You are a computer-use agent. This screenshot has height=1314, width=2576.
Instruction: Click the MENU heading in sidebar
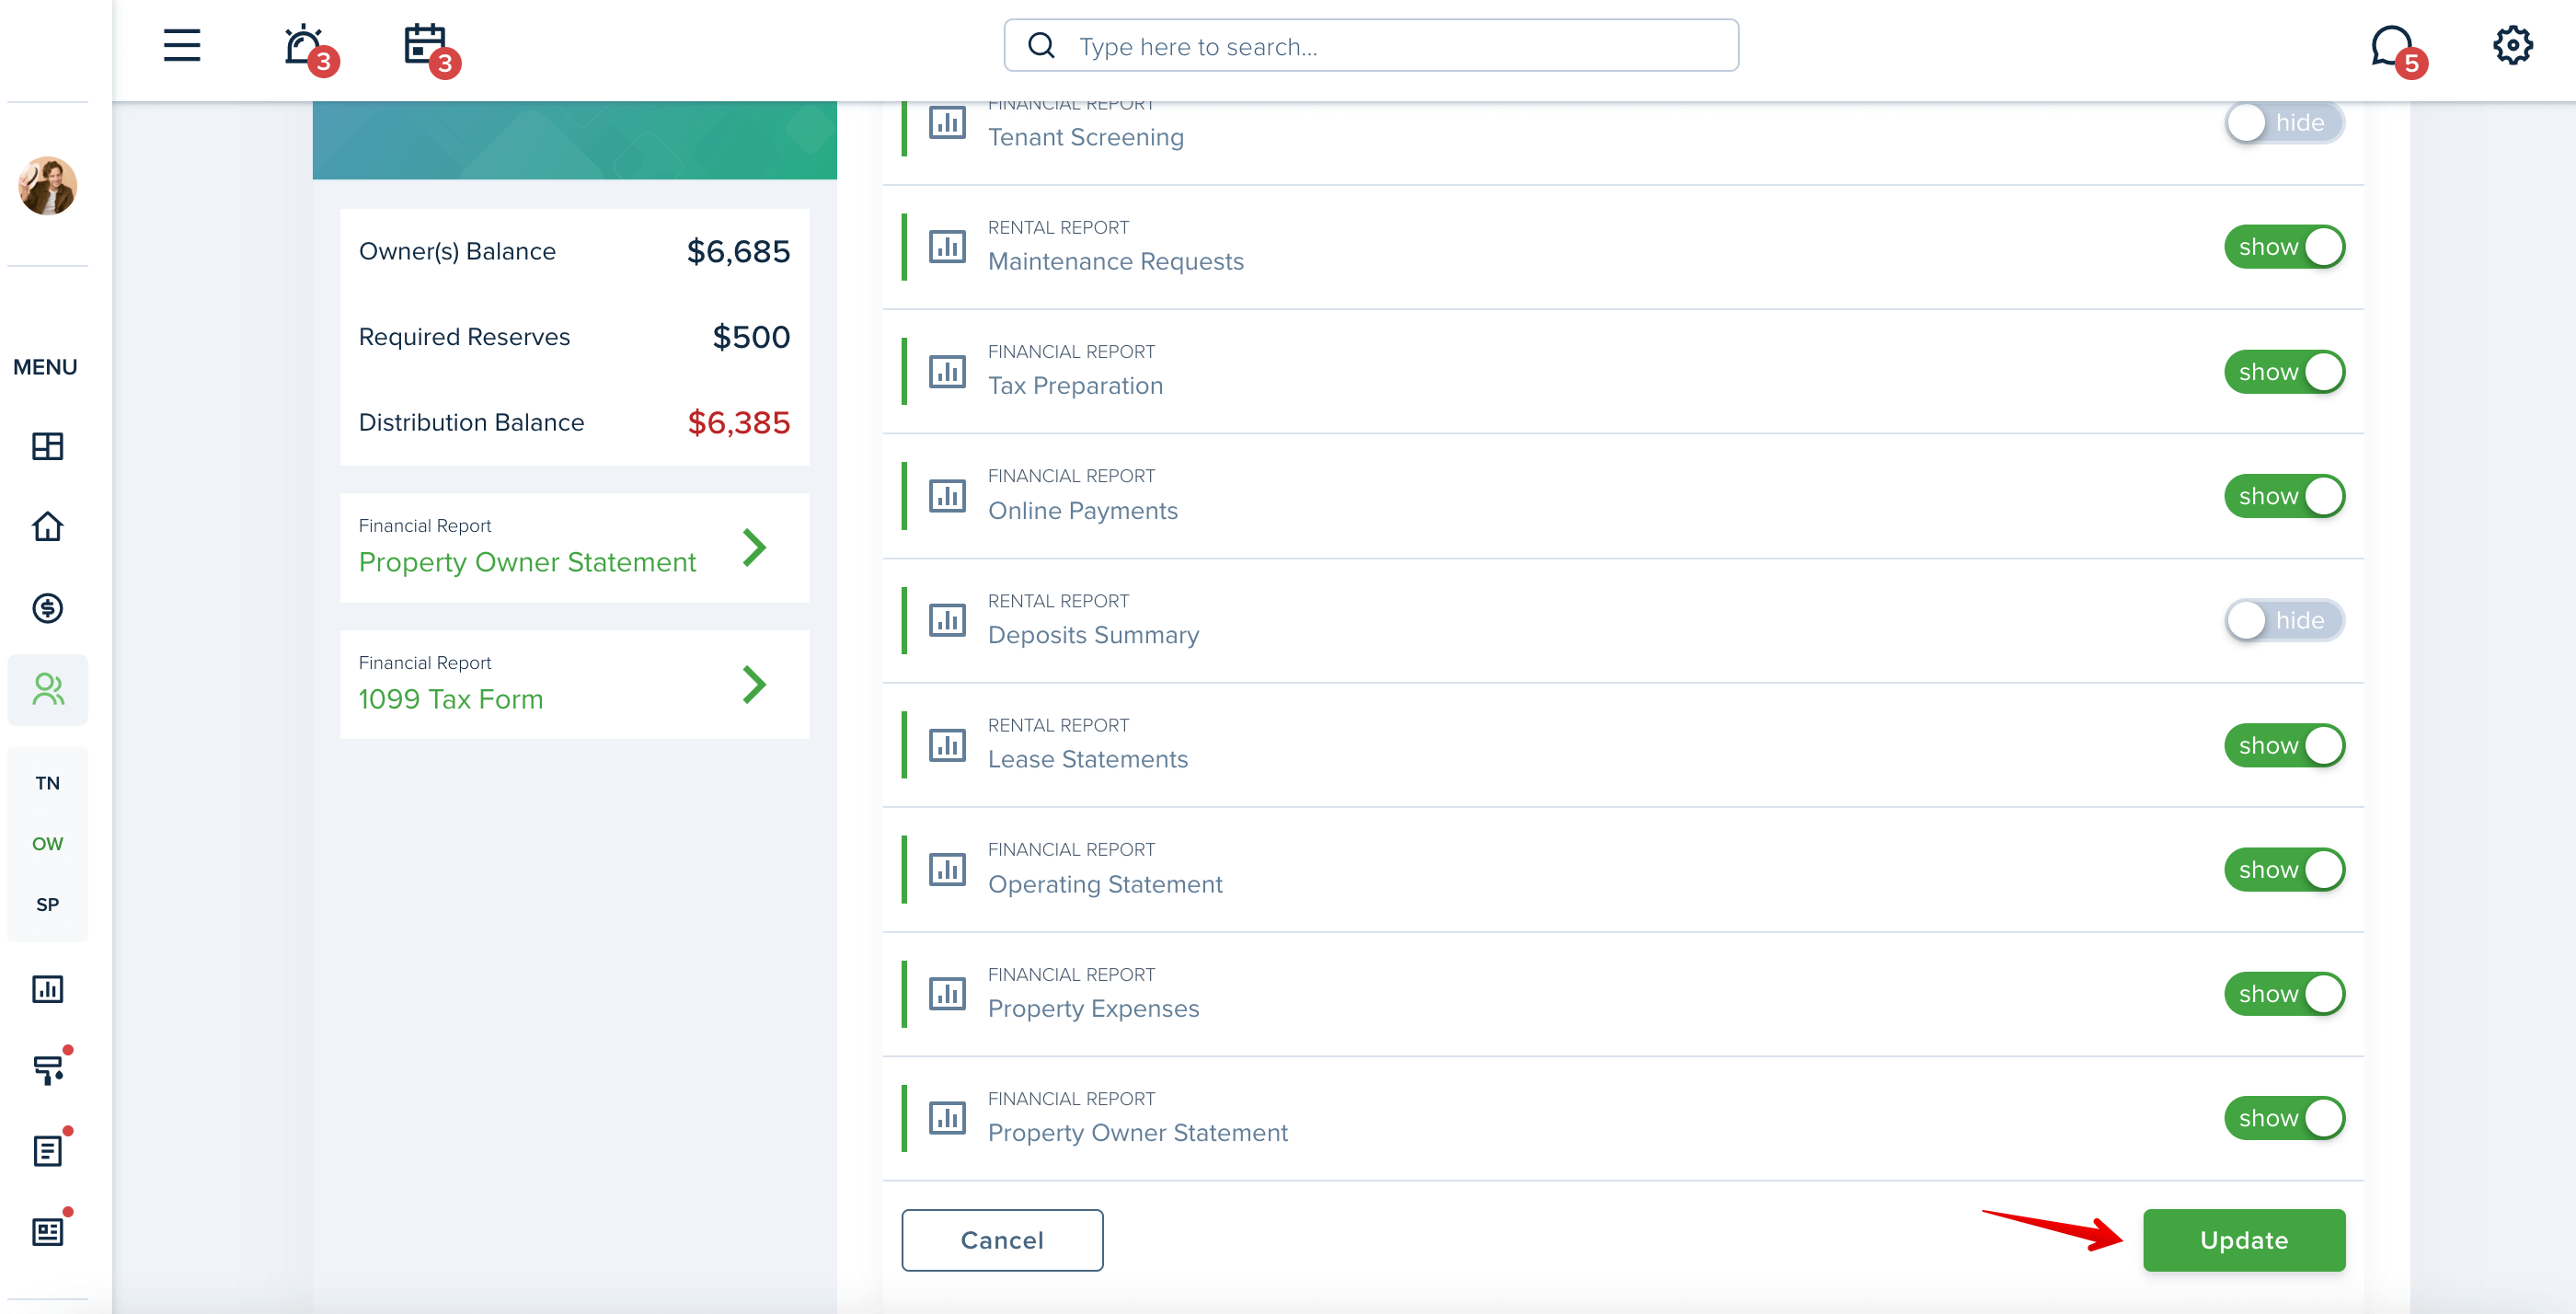[x=45, y=367]
